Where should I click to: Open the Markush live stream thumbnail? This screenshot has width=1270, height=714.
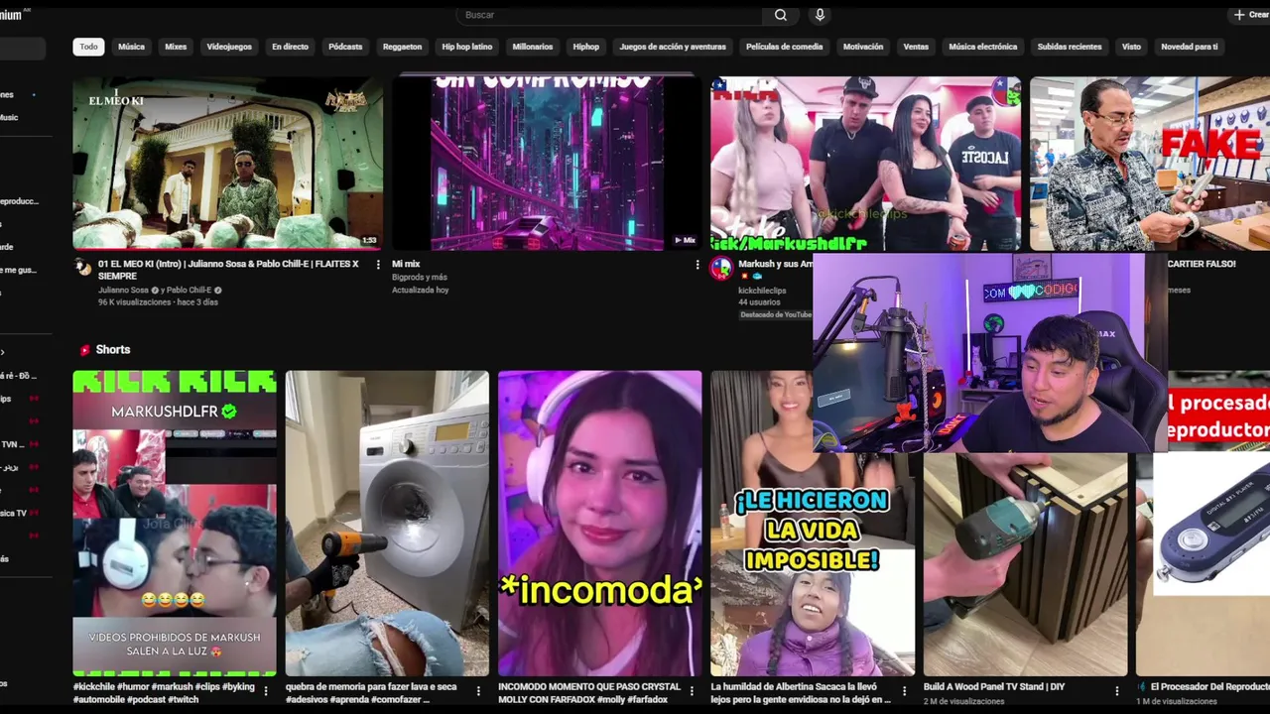(865, 164)
